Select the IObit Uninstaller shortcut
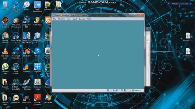Image resolution: width=195 pixels, height=109 pixels. point(16,84)
